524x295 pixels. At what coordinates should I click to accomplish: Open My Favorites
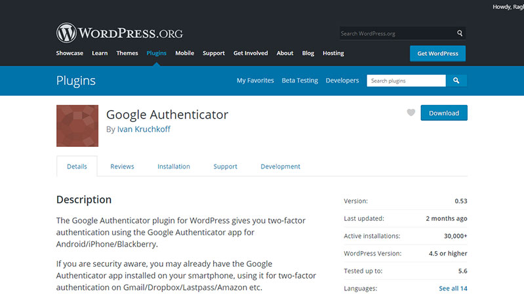tap(255, 81)
